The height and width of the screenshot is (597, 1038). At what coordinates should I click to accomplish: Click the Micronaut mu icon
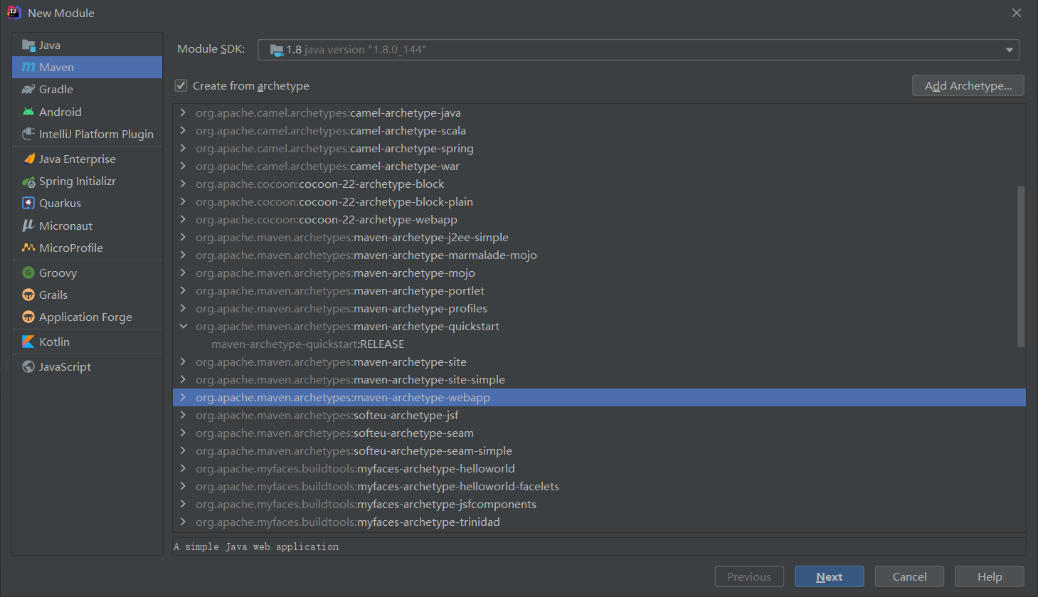(x=28, y=226)
